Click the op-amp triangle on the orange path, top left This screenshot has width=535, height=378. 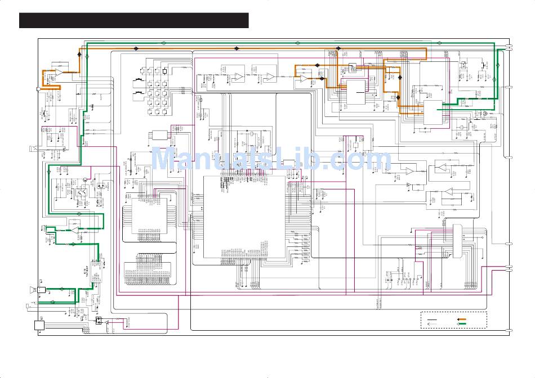59,72
